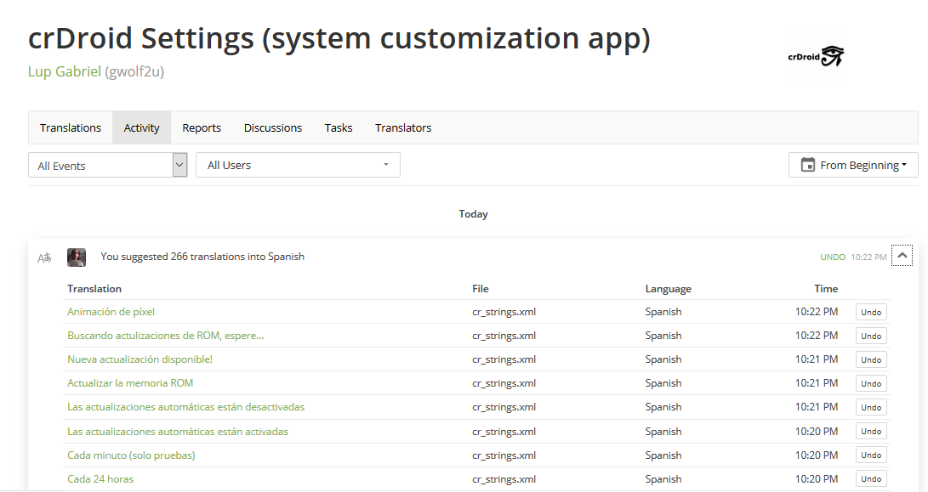Go to the Tasks tab

click(x=339, y=127)
